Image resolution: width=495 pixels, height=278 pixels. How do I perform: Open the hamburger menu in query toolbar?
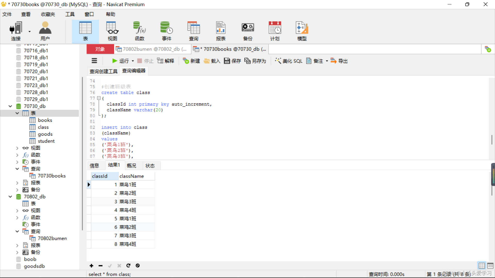94,61
